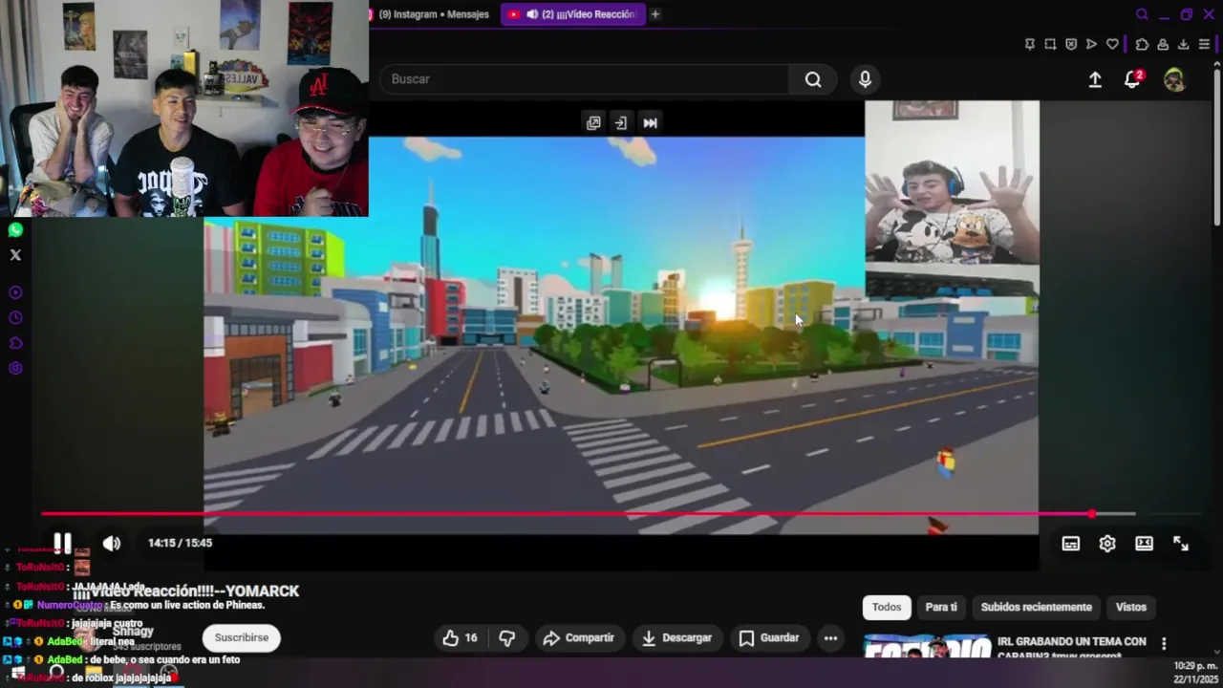Start voice search with microphone icon
Image resolution: width=1223 pixels, height=688 pixels.
(x=865, y=79)
